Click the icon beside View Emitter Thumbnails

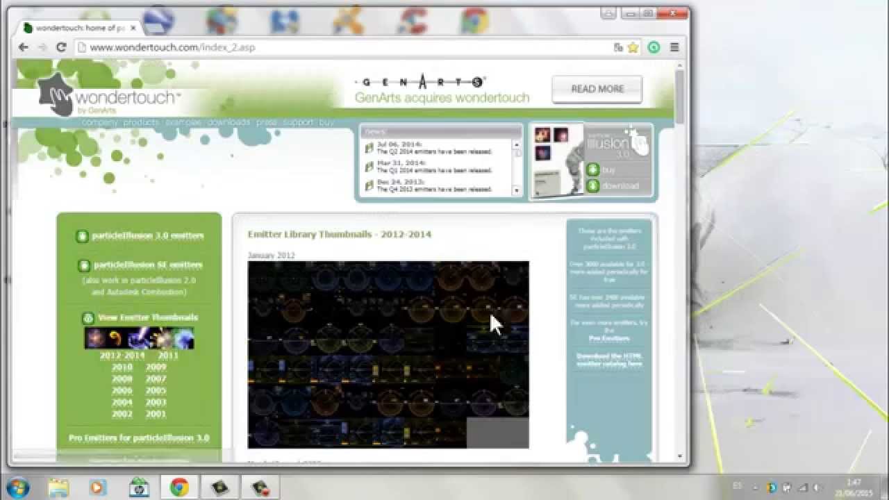(88, 318)
